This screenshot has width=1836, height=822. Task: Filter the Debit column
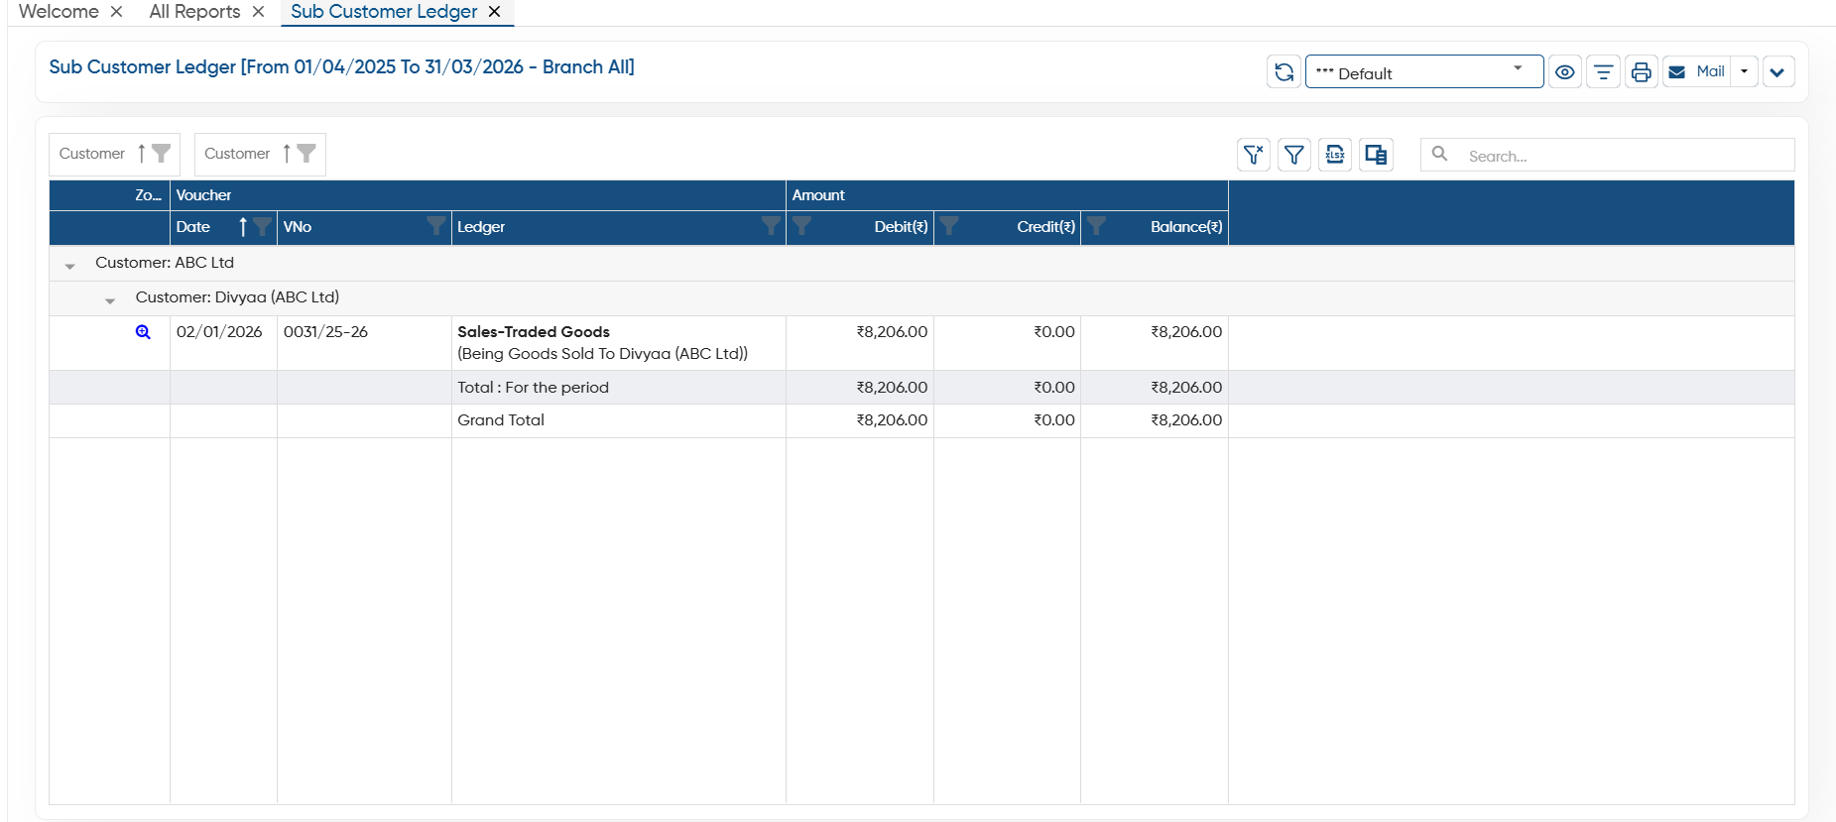(x=802, y=226)
